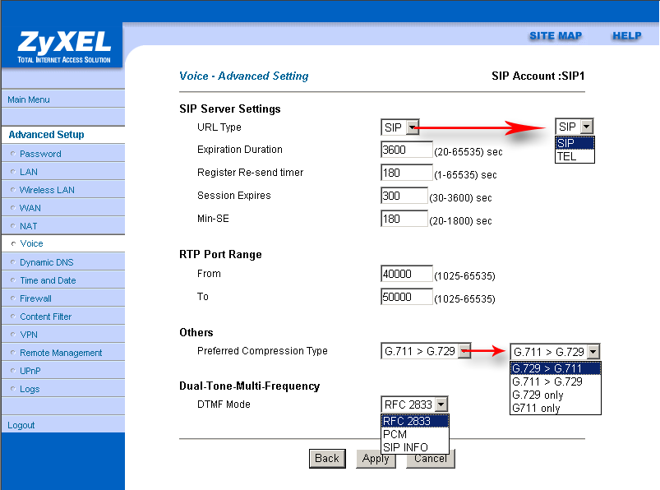Click the ZyXEL logo
Image resolution: width=660 pixels, height=490 pixels.
(64, 46)
